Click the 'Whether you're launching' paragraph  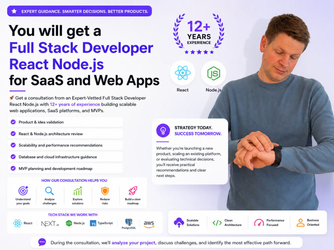click(x=189, y=162)
